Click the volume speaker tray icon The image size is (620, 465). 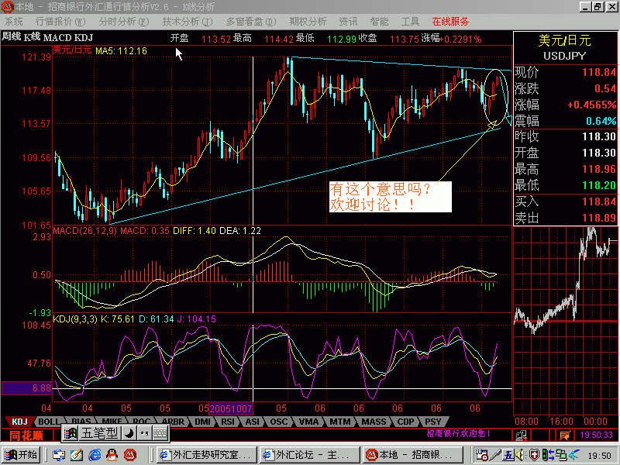pyautogui.click(x=520, y=455)
